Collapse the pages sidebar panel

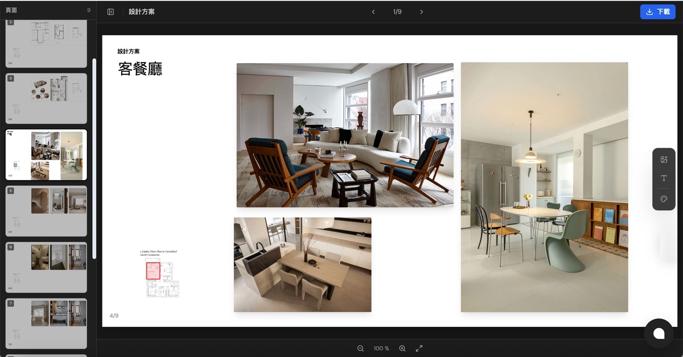(x=110, y=12)
